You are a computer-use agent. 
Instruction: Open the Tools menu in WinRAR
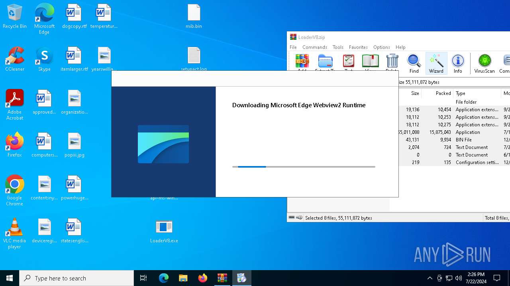[x=338, y=47]
